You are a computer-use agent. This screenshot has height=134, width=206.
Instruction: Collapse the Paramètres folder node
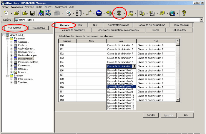click(x=7, y=38)
